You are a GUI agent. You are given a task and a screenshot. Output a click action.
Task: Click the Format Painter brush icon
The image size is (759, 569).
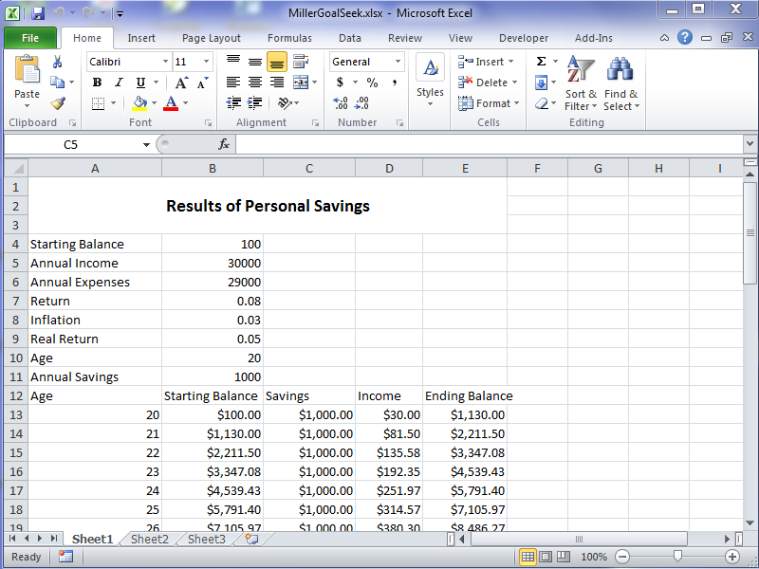pos(58,103)
